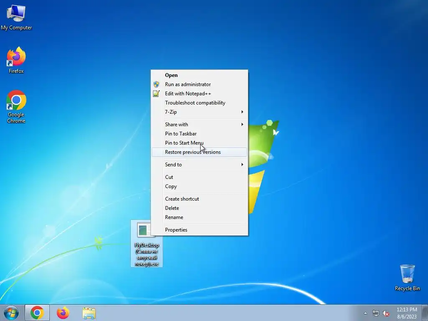Select Pin to Start Menu
Screen dimensions: 428x321
point(199,143)
